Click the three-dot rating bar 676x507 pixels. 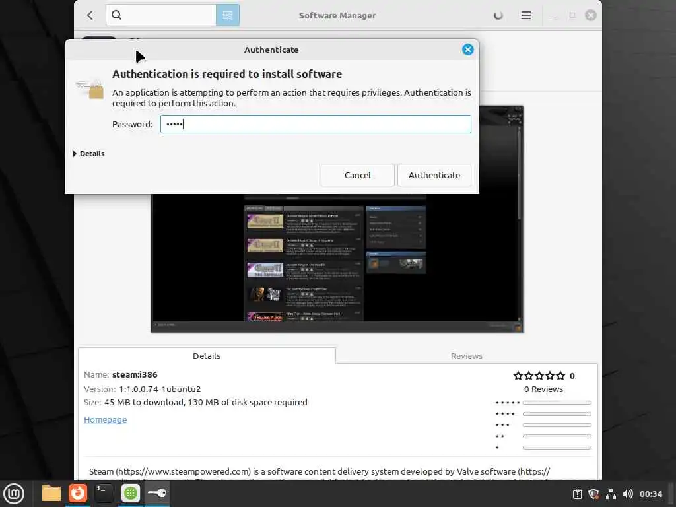pos(557,425)
